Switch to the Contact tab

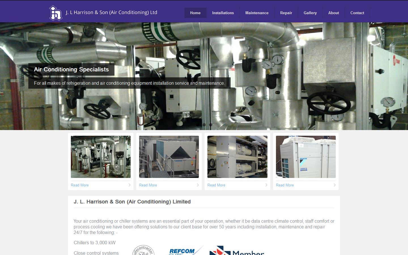coord(357,13)
